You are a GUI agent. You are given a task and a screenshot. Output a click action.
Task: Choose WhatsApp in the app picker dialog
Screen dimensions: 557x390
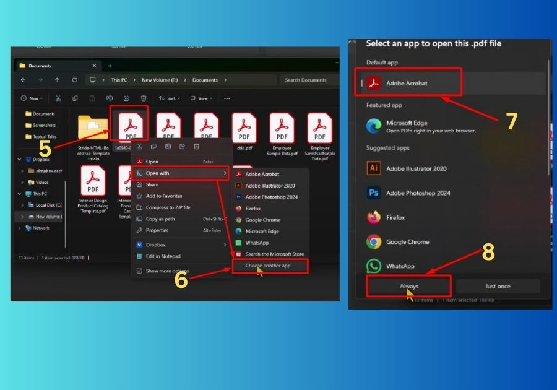[x=452, y=266]
